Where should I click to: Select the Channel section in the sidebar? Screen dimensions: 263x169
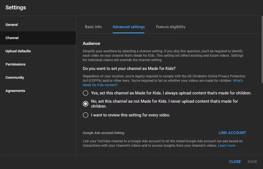12,38
